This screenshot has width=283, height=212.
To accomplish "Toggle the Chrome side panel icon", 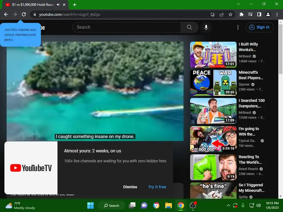I will pyautogui.click(x=259, y=14).
